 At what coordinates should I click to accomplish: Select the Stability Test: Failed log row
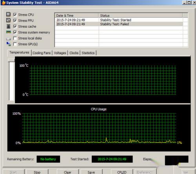[x=119, y=24]
